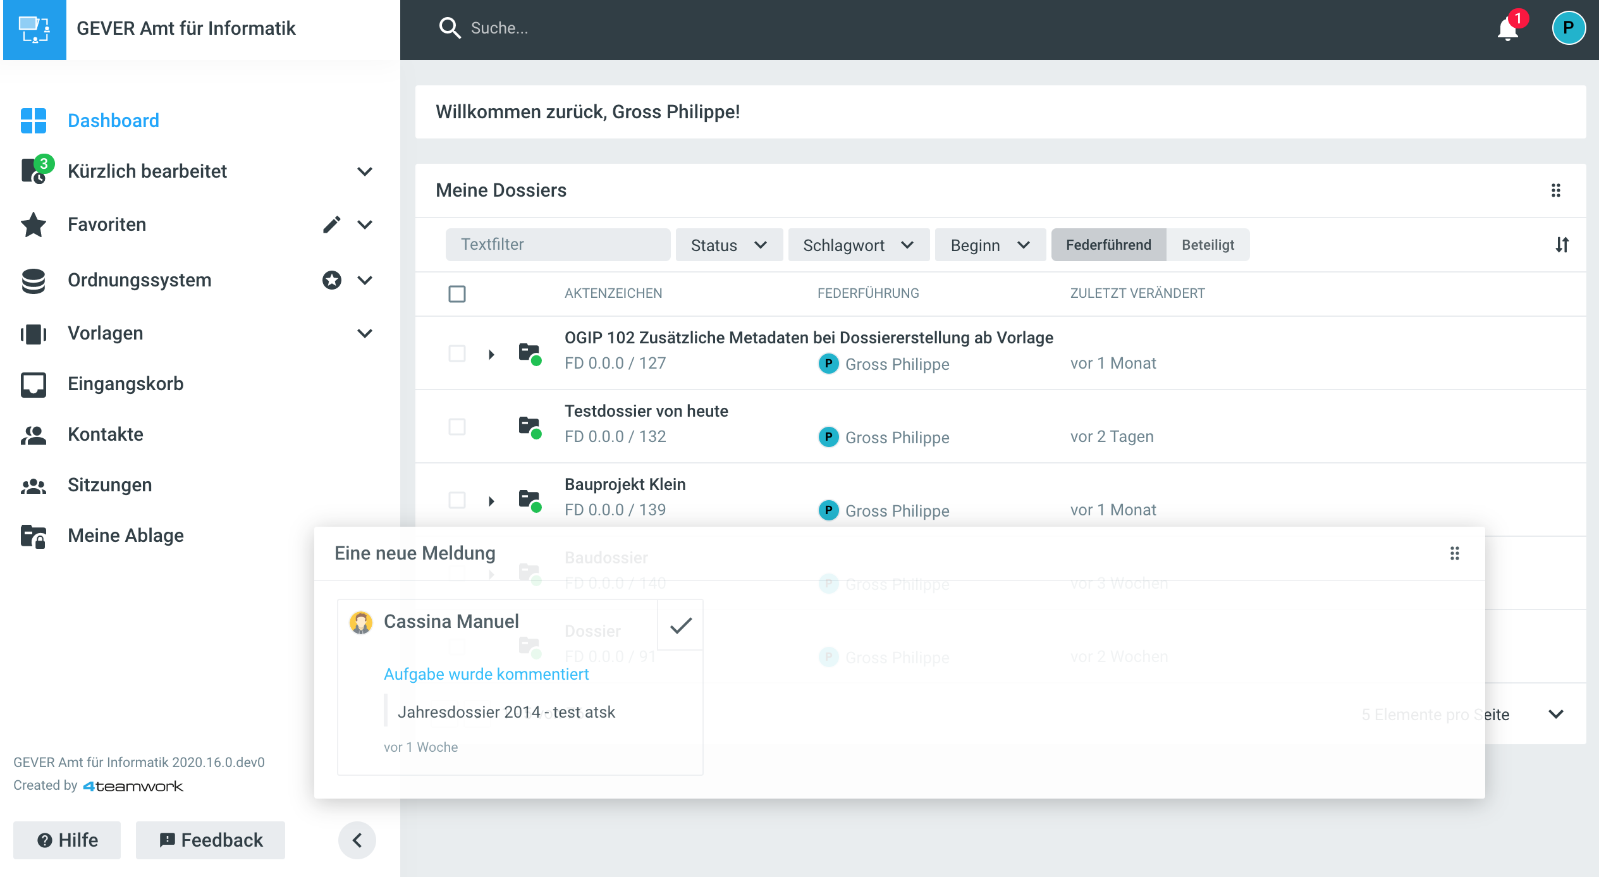The image size is (1599, 877).
Task: Open the Aufgabe wurde kommentiert link
Action: pos(486,674)
